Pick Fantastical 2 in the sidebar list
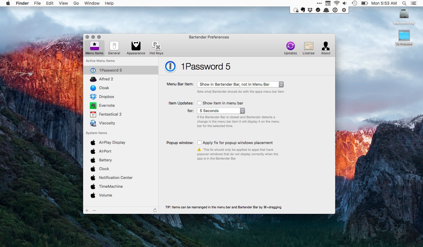The width and height of the screenshot is (423, 247). [121, 114]
